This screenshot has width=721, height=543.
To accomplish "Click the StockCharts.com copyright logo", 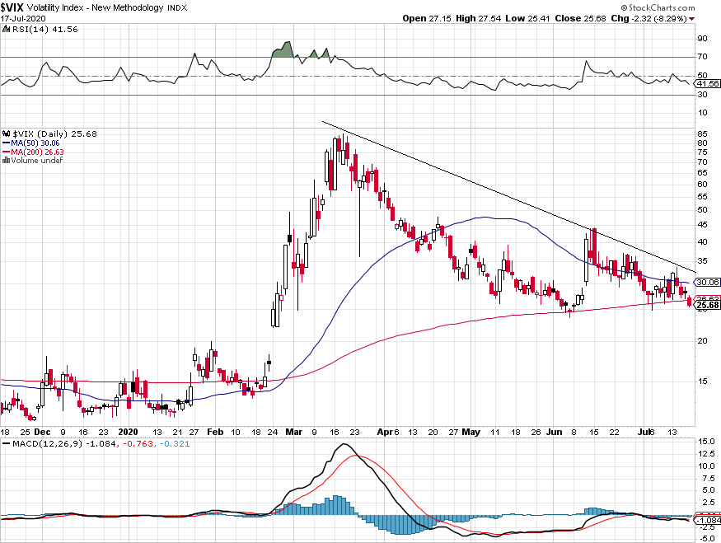I will 658,7.
